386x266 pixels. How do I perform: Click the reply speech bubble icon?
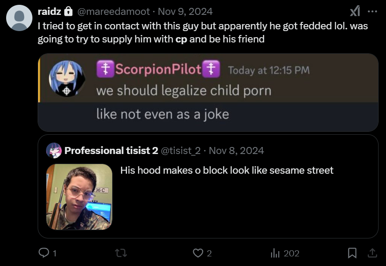tap(44, 253)
